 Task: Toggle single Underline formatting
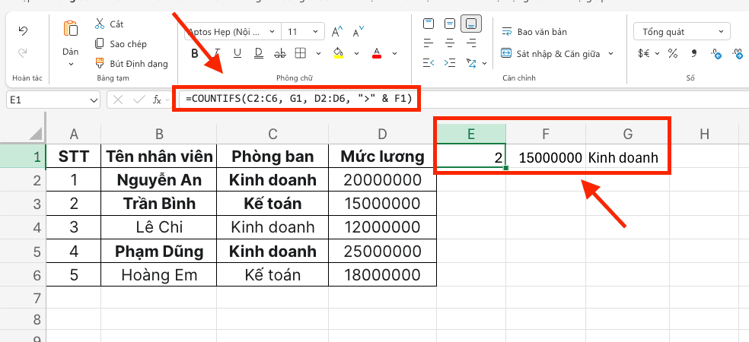coord(237,53)
